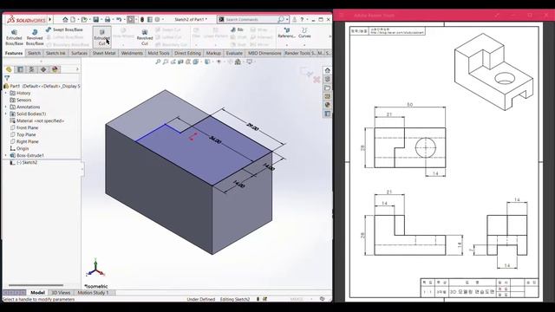This screenshot has width=555, height=312.
Task: Expand the Boss-Extrude1 feature node
Action: (6, 155)
